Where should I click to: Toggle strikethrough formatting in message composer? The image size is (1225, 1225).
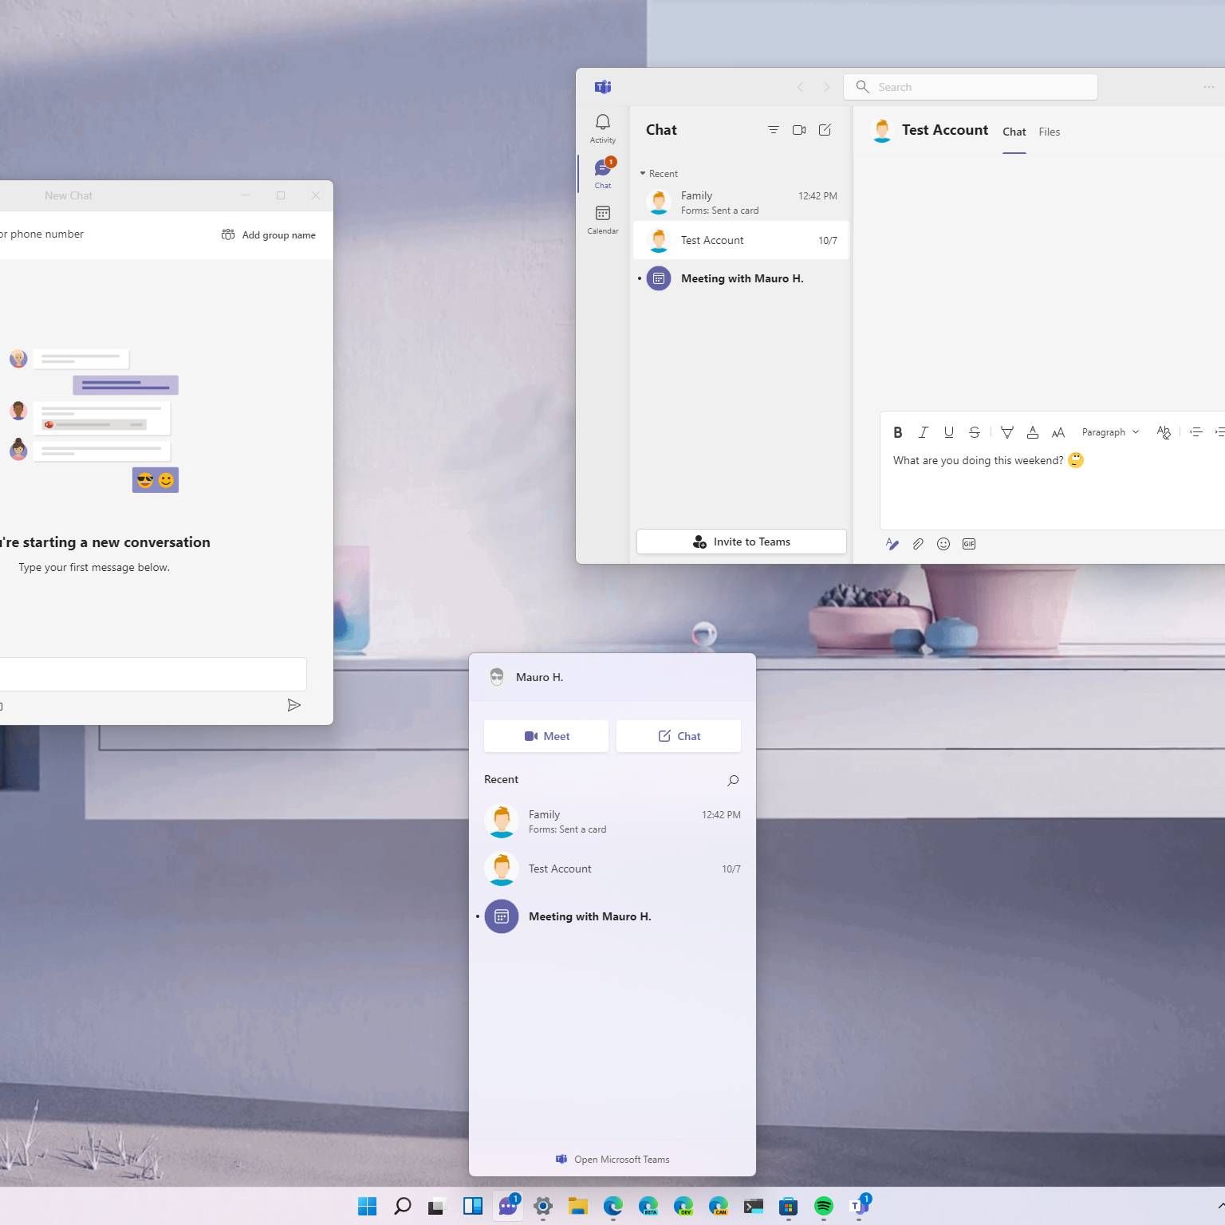[974, 432]
